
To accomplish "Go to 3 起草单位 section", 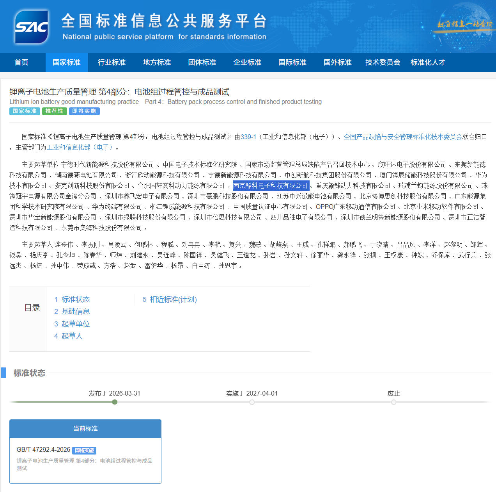I will point(72,324).
